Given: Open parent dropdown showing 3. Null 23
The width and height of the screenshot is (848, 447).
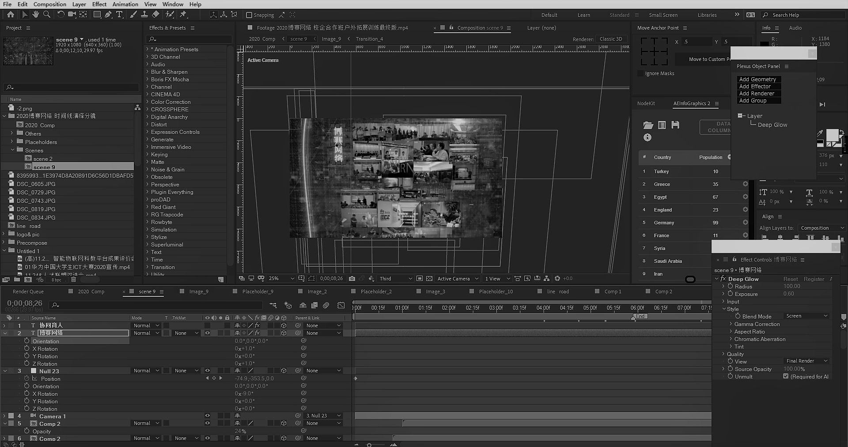Looking at the screenshot, I should tap(323, 416).
